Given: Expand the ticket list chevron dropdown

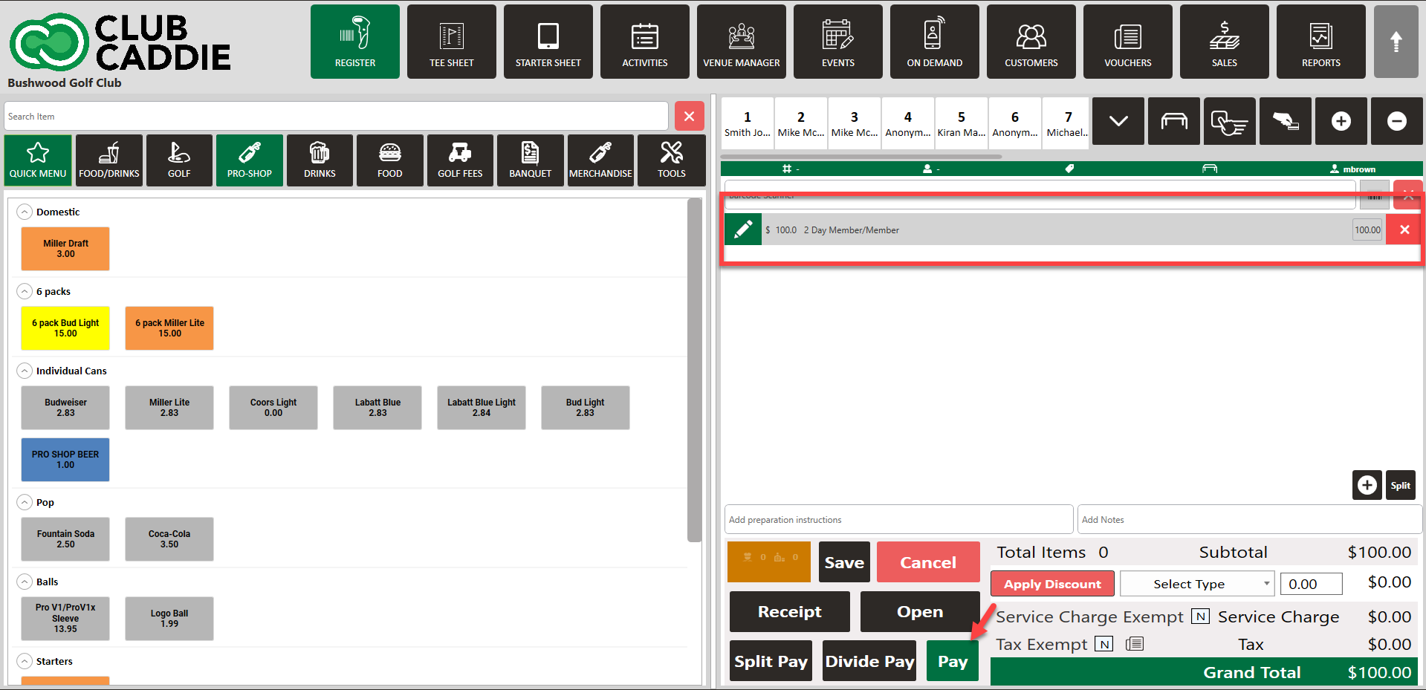Looking at the screenshot, I should coord(1118,121).
